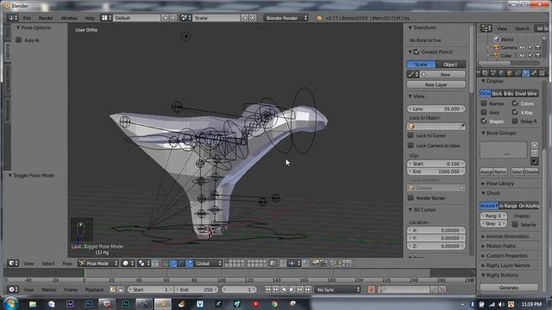Select In Range ghost type
Viewport: 552px width, 310px height.
tap(508, 206)
